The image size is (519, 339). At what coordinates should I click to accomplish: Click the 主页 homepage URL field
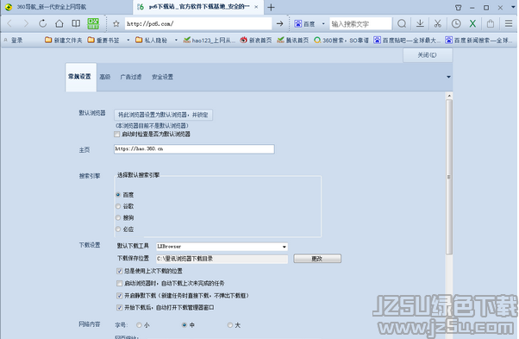pyautogui.click(x=194, y=149)
